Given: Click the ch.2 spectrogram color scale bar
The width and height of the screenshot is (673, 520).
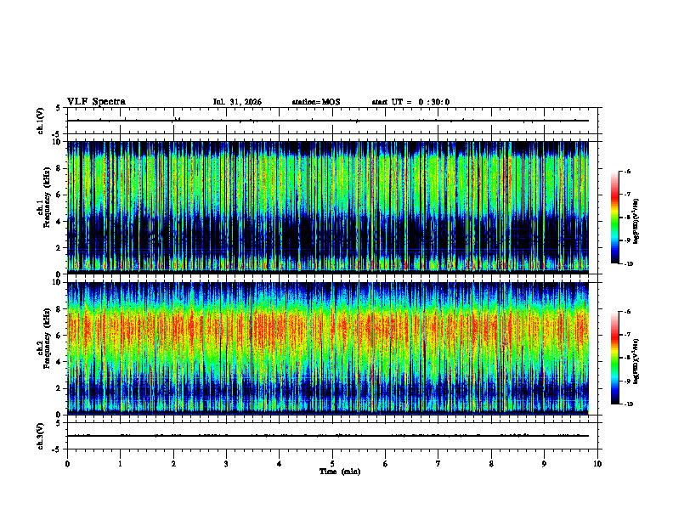Looking at the screenshot, I should pyautogui.click(x=614, y=358).
